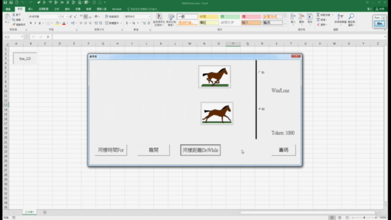Viewport: 391px width, 220px height.
Task: Open the font size dropdown
Action: click(67, 16)
